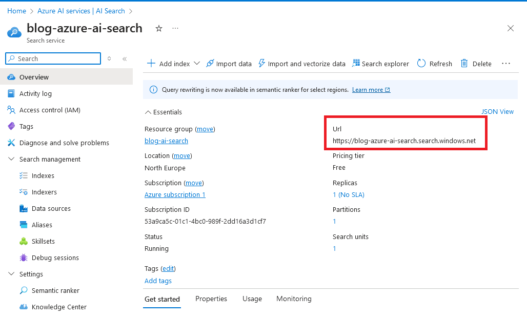Viewport: 527px width, 317px height.
Task: Collapse the Search management section
Action: pos(11,159)
